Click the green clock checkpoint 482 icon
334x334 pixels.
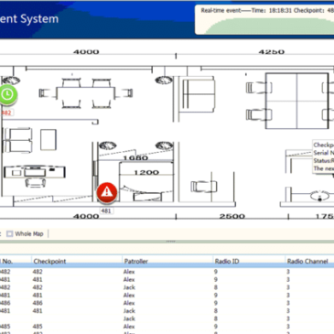pos(7,94)
